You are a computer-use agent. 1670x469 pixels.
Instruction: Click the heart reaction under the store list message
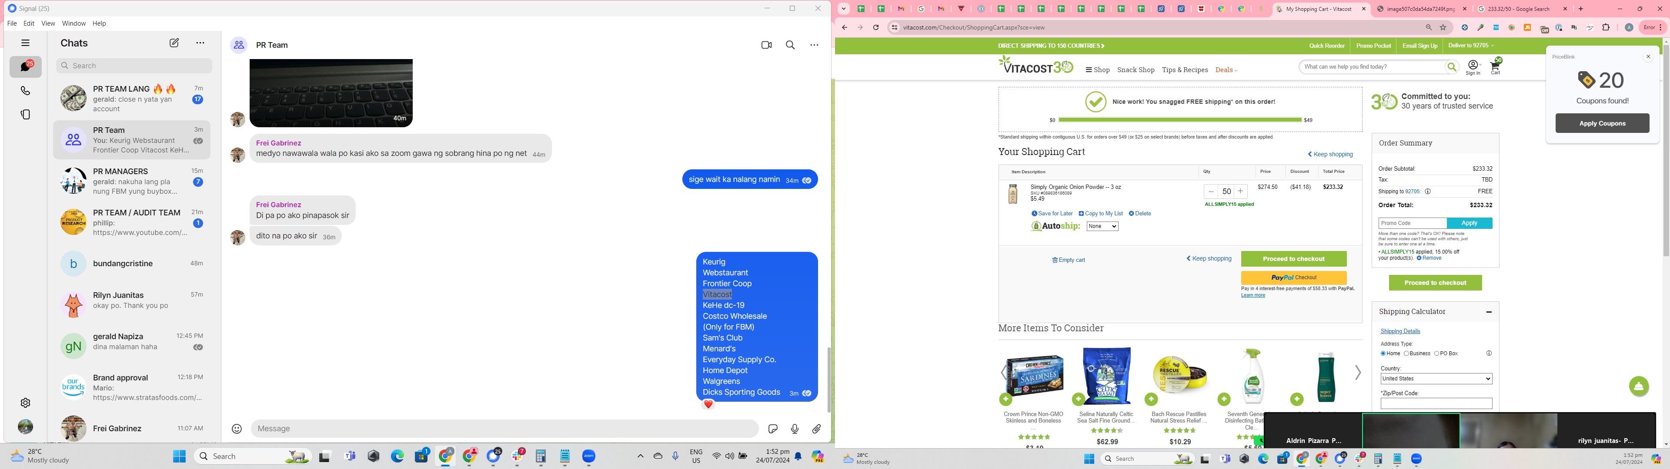pyautogui.click(x=708, y=404)
